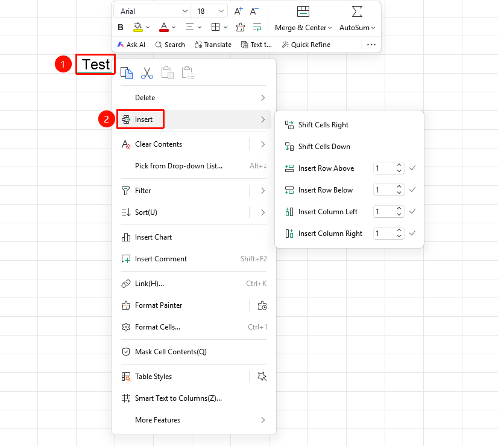
Task: Confirm Insert Column Right with checkmark
Action: [412, 234]
